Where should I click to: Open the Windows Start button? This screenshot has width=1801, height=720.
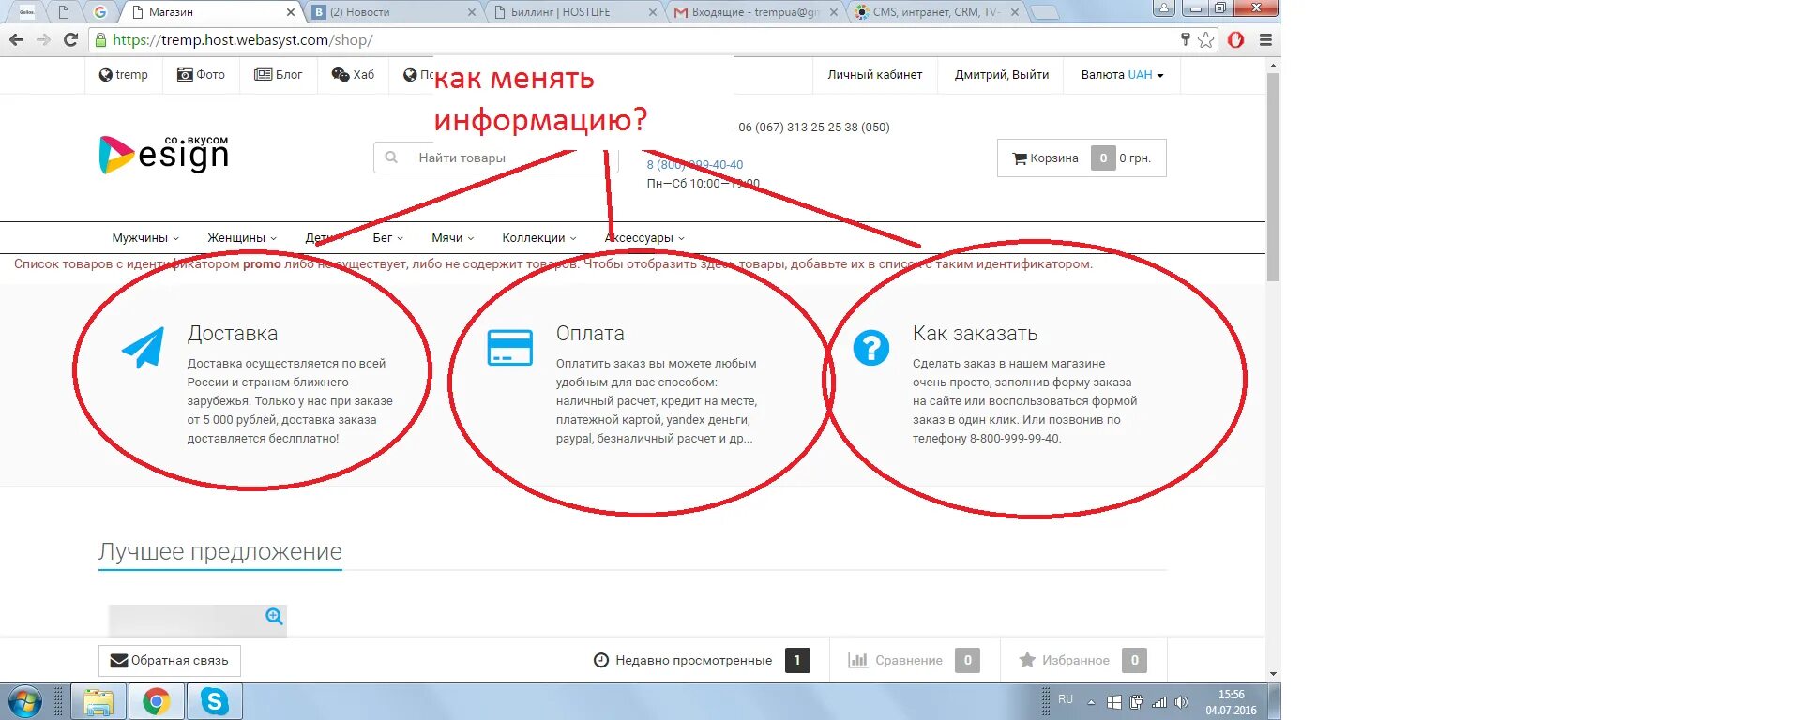25,701
